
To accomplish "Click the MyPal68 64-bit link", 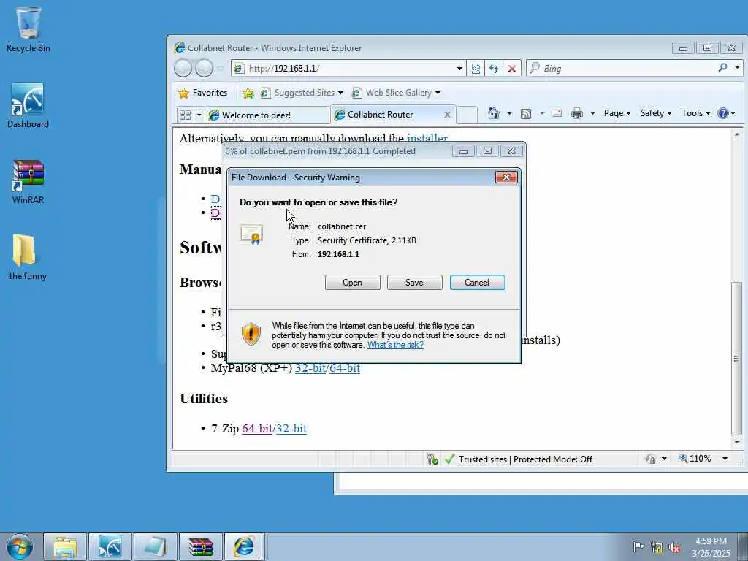I will click(345, 368).
